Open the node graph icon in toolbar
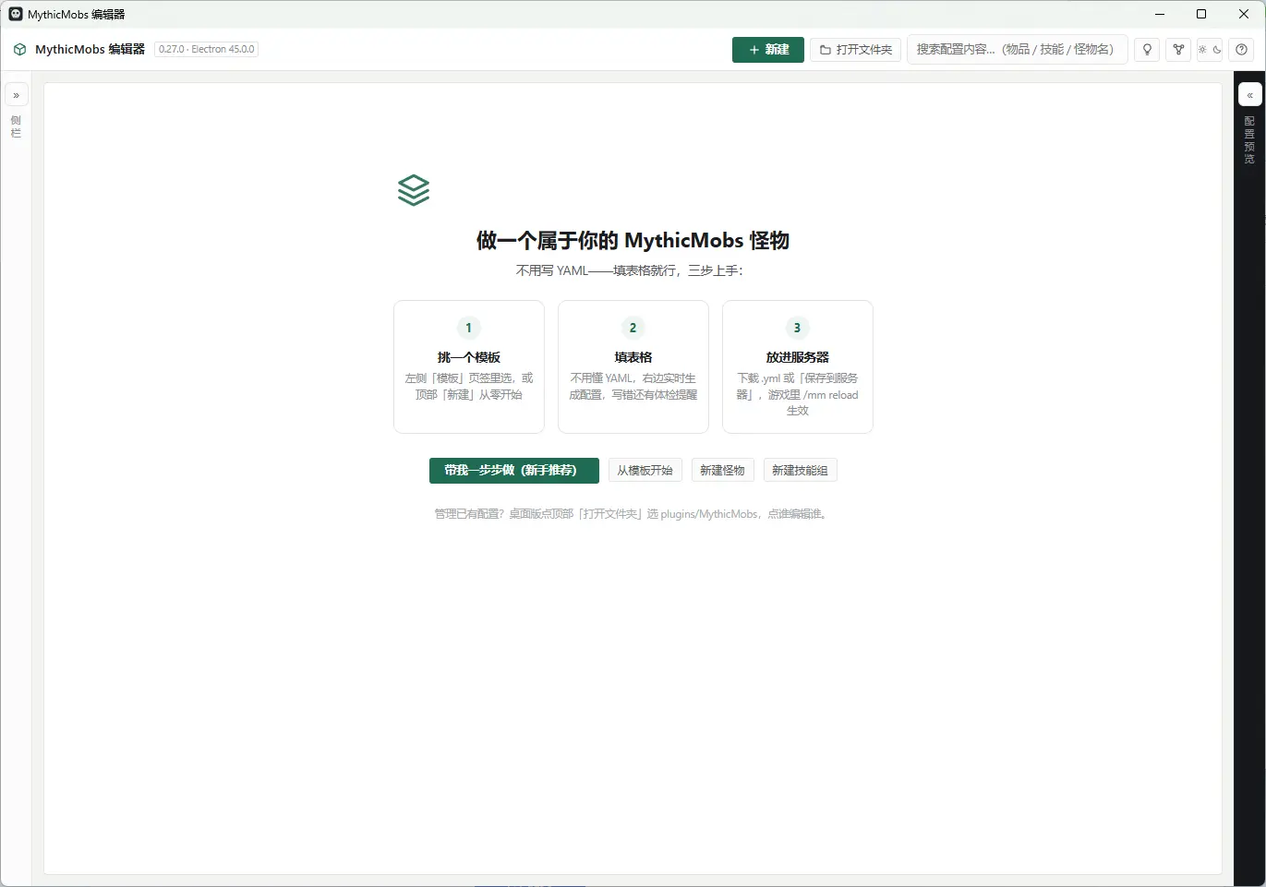This screenshot has width=1266, height=887. (x=1178, y=50)
